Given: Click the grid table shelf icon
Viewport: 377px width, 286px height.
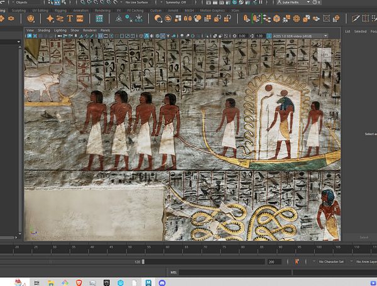Looking at the screenshot, I should pos(99,19).
